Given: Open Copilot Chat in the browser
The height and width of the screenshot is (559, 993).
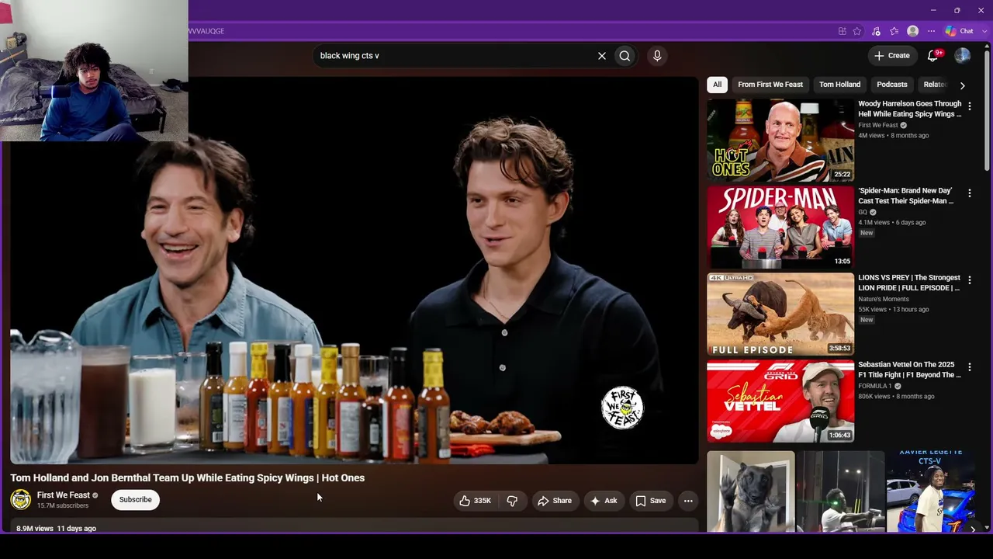Looking at the screenshot, I should (x=959, y=31).
